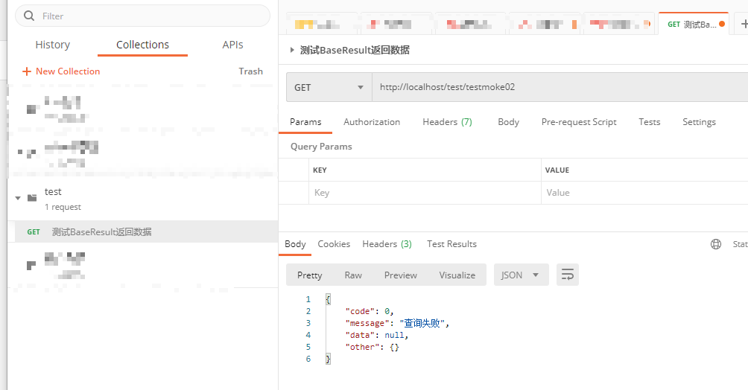Open the APIs tab
This screenshot has height=390, width=748.
[232, 45]
